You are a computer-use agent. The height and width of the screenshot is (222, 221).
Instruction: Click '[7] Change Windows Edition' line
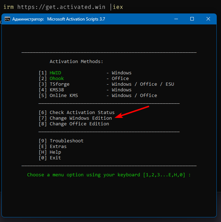click(75, 118)
